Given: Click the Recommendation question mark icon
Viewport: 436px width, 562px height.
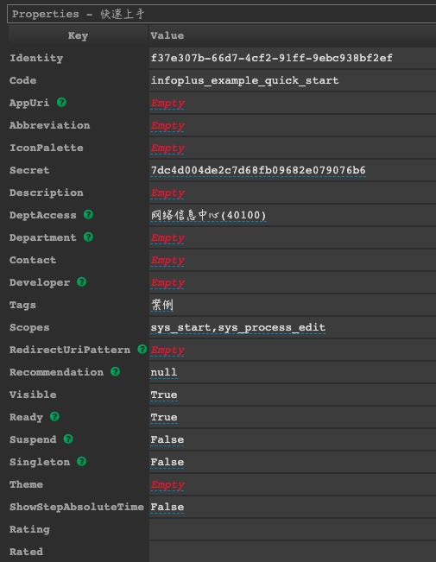Looking at the screenshot, I should 115,372.
